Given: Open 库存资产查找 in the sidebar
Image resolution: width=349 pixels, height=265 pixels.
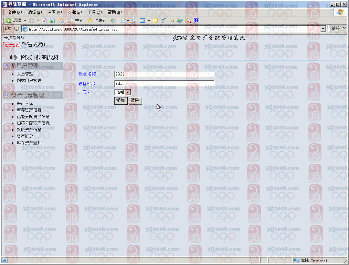Looking at the screenshot, I should (x=29, y=143).
